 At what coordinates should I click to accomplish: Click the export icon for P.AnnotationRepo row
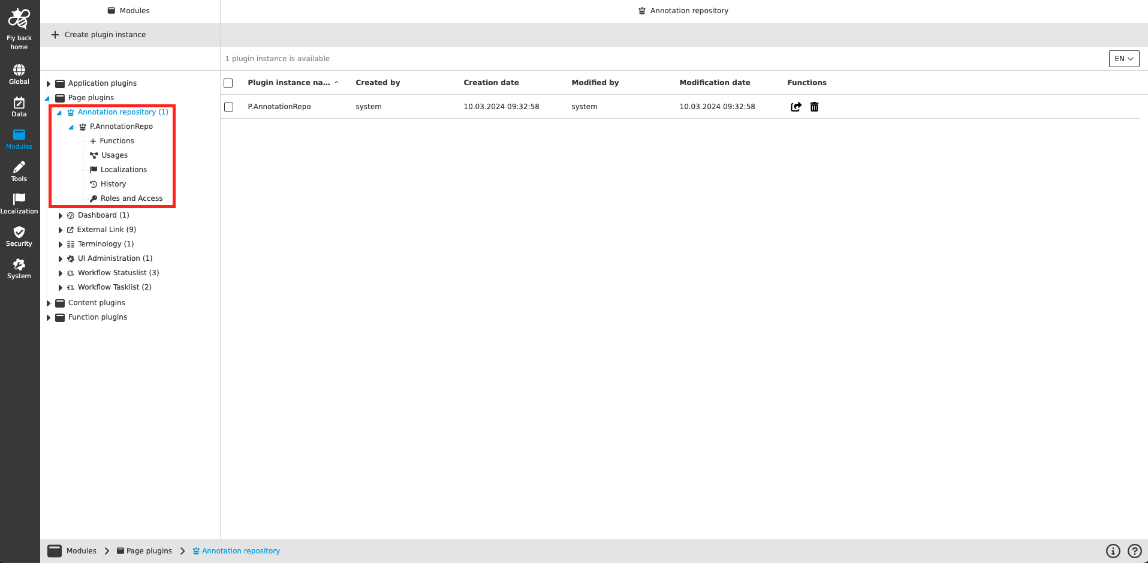click(796, 106)
